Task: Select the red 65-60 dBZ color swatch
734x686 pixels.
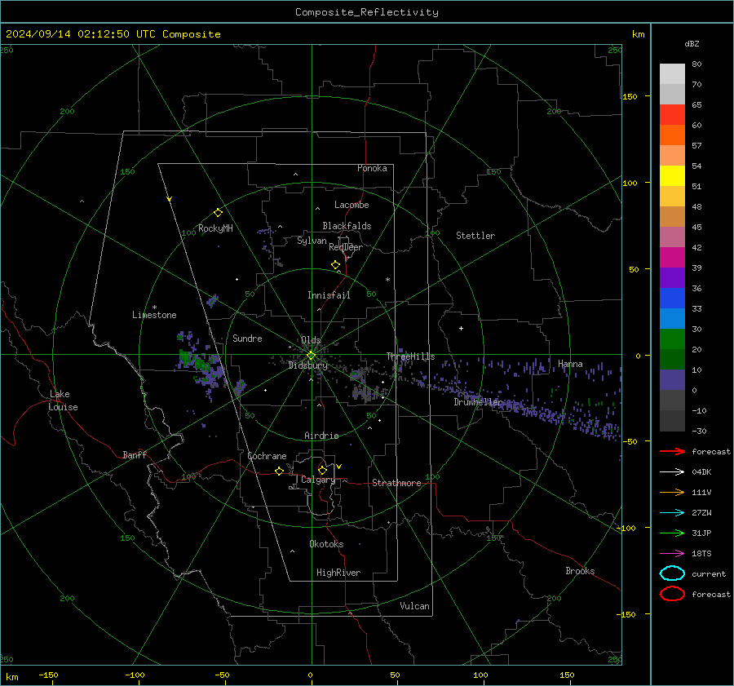Action: point(672,115)
